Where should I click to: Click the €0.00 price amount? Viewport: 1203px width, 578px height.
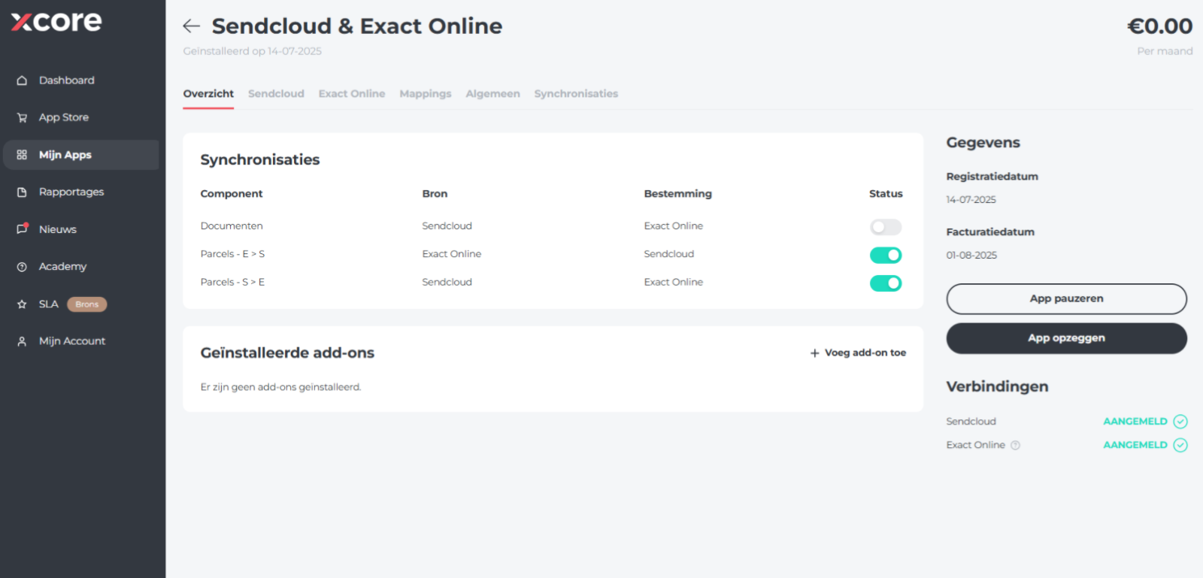pos(1159,26)
